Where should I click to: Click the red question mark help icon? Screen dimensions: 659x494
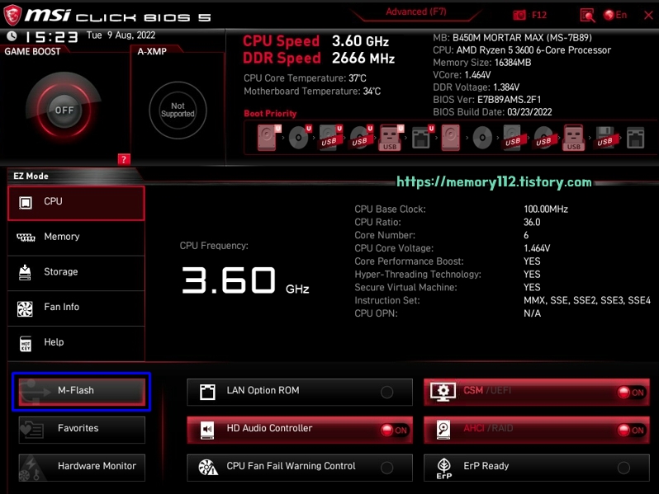[124, 159]
